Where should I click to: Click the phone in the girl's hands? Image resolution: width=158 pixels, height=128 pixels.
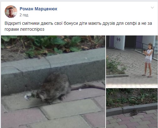point(144,50)
